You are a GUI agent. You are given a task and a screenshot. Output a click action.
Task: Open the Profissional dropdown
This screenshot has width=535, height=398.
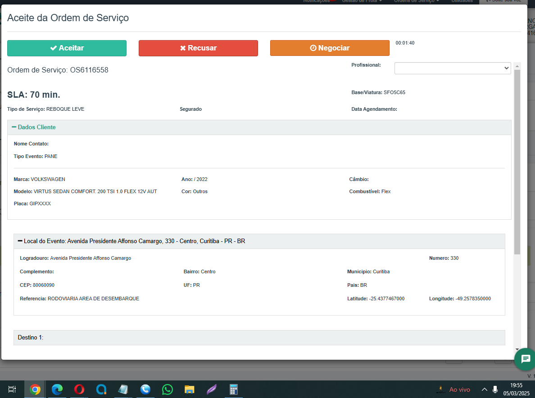tap(452, 68)
